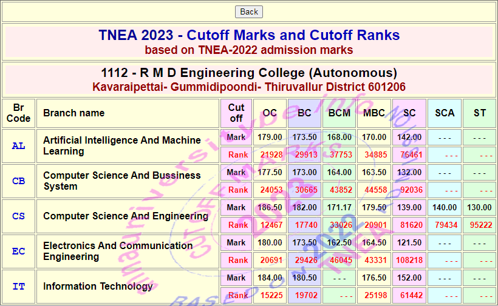Image resolution: width=498 pixels, height=306 pixels.
Task: Select IT OC mark 184.00
Action: pos(270,278)
